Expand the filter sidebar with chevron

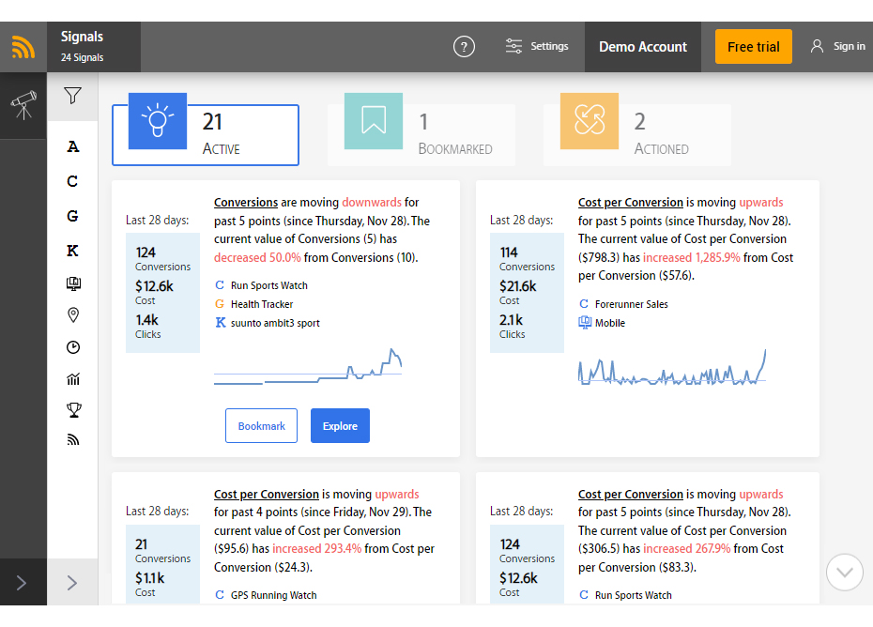[72, 583]
